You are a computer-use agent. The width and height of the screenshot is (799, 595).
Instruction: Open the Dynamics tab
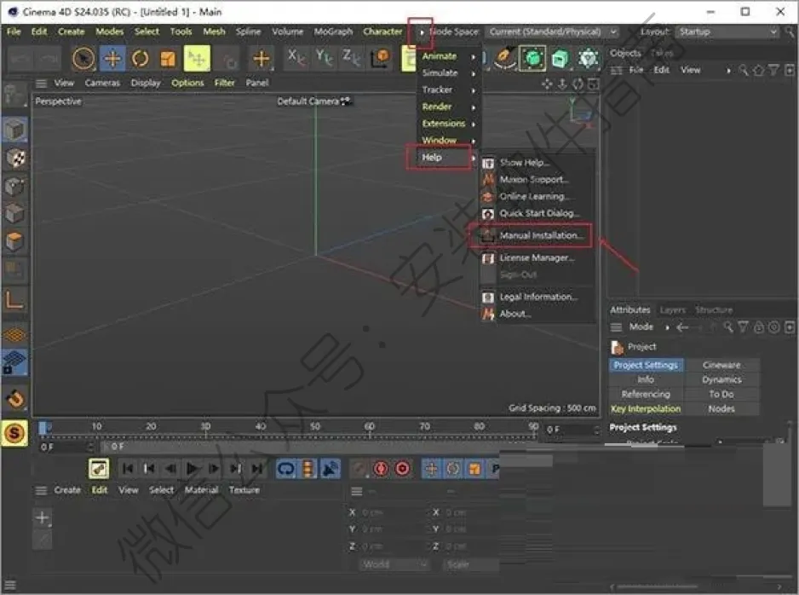721,379
